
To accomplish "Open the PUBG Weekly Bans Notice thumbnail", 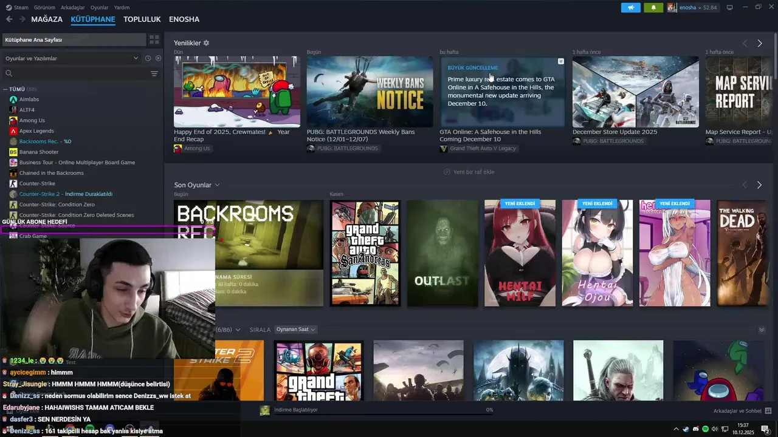I will [x=370, y=92].
